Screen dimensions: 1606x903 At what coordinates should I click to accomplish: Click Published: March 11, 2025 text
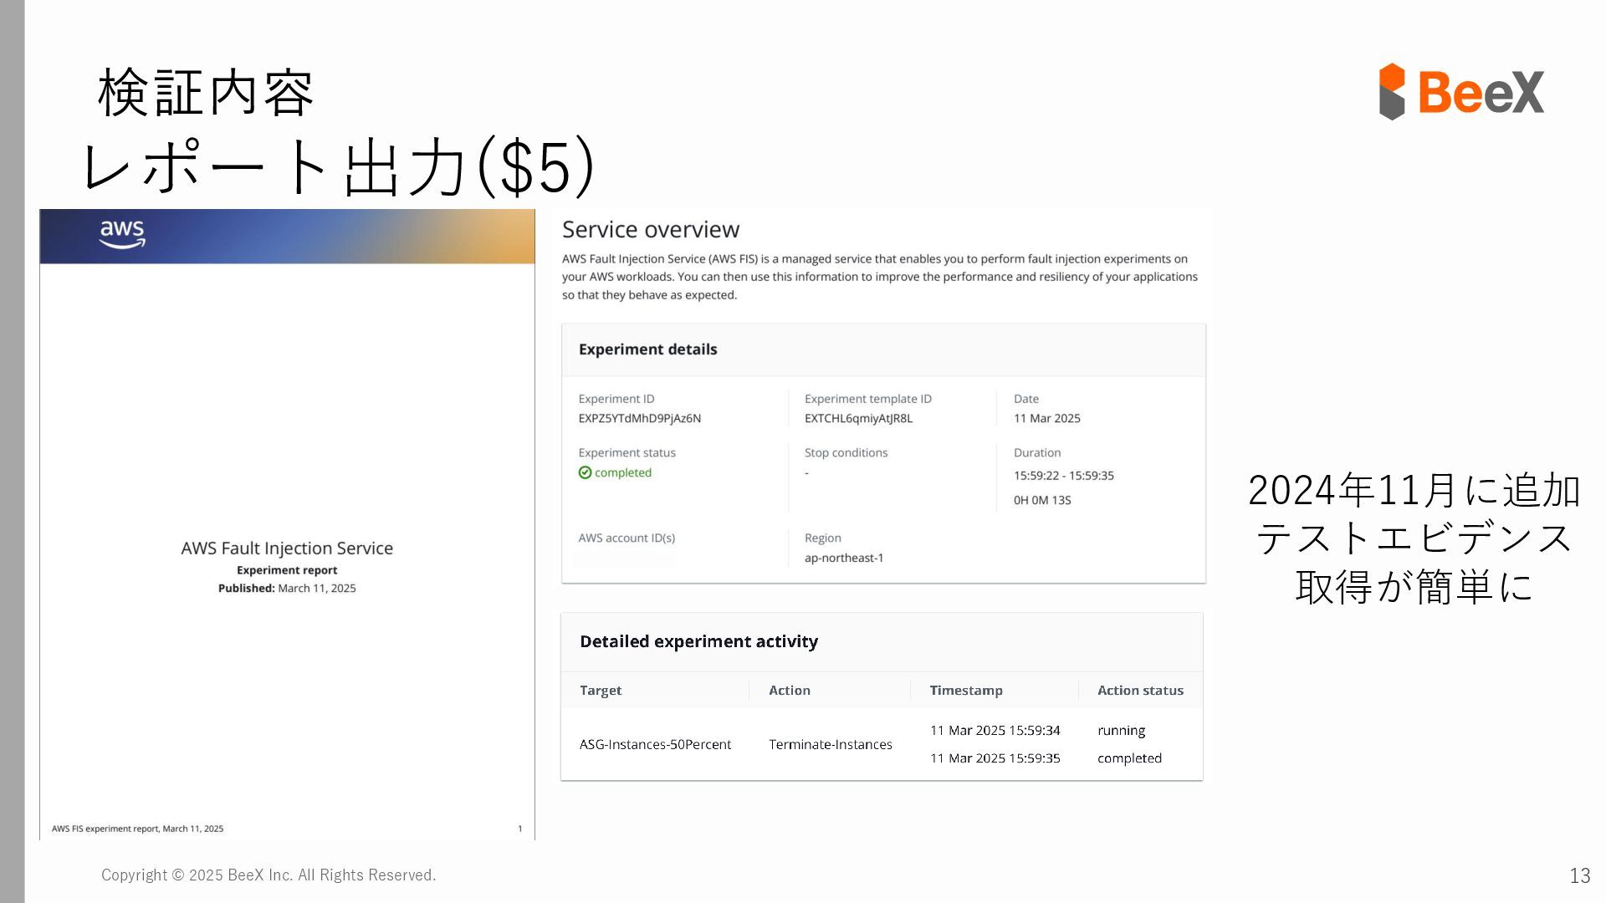pyautogui.click(x=287, y=588)
